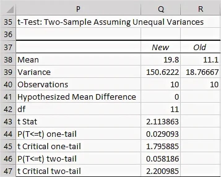The height and width of the screenshot is (177, 221).
Task: Select column R header
Action: pyautogui.click(x=201, y=9)
